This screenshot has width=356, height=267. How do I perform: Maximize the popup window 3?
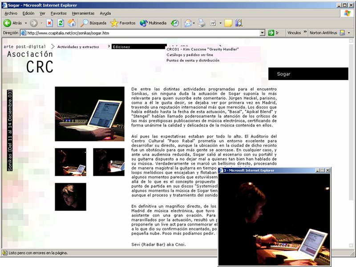pos(322,170)
